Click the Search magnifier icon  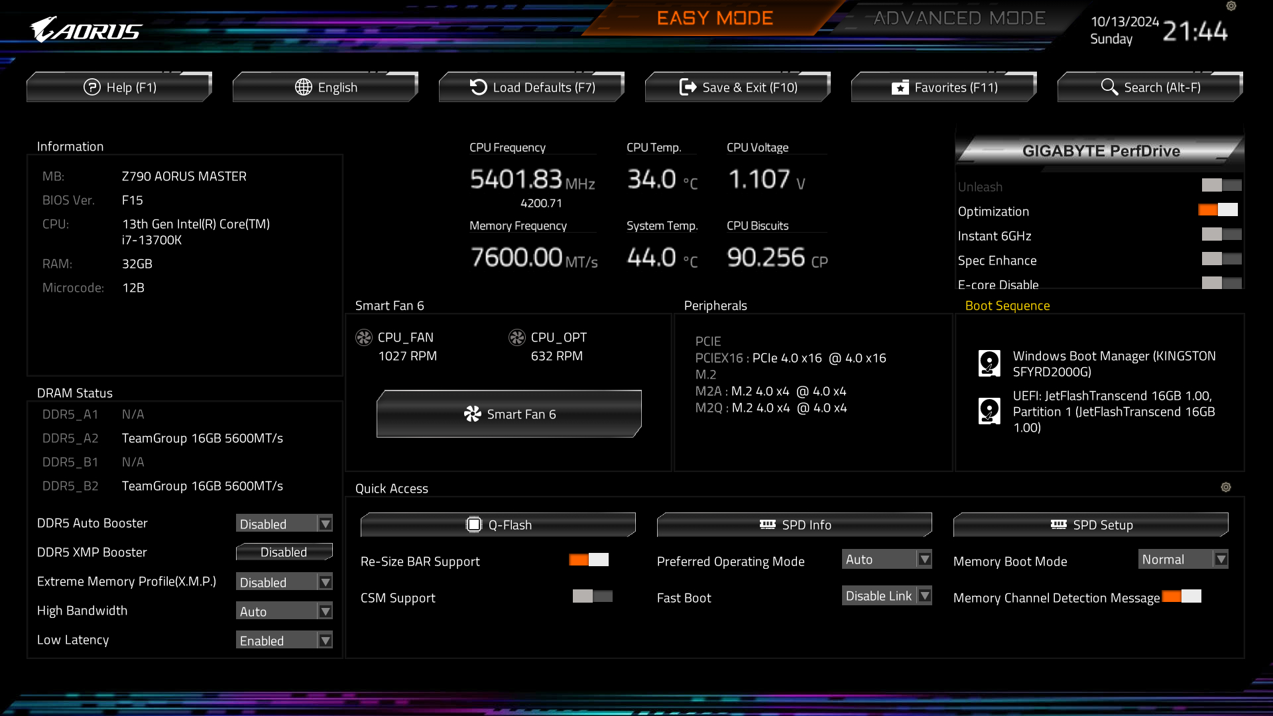[x=1109, y=87]
